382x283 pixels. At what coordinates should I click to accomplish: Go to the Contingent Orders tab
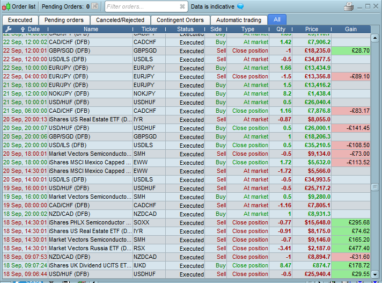coord(180,20)
